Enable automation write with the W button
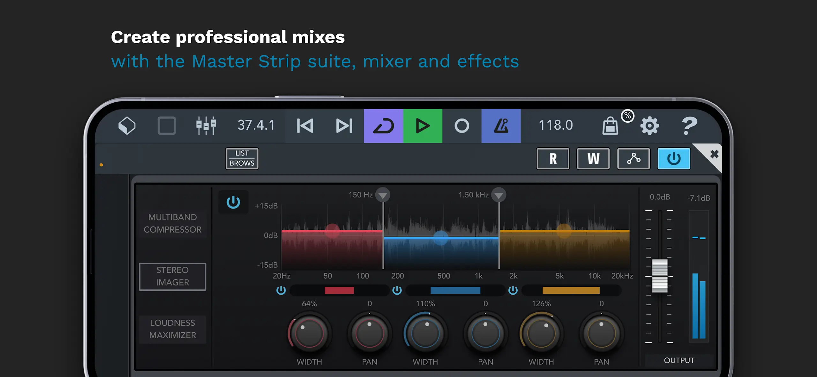This screenshot has height=377, width=817. tap(593, 158)
